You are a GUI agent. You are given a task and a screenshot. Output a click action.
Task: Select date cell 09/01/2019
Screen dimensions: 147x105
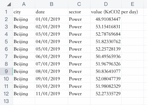click(x=51, y=79)
